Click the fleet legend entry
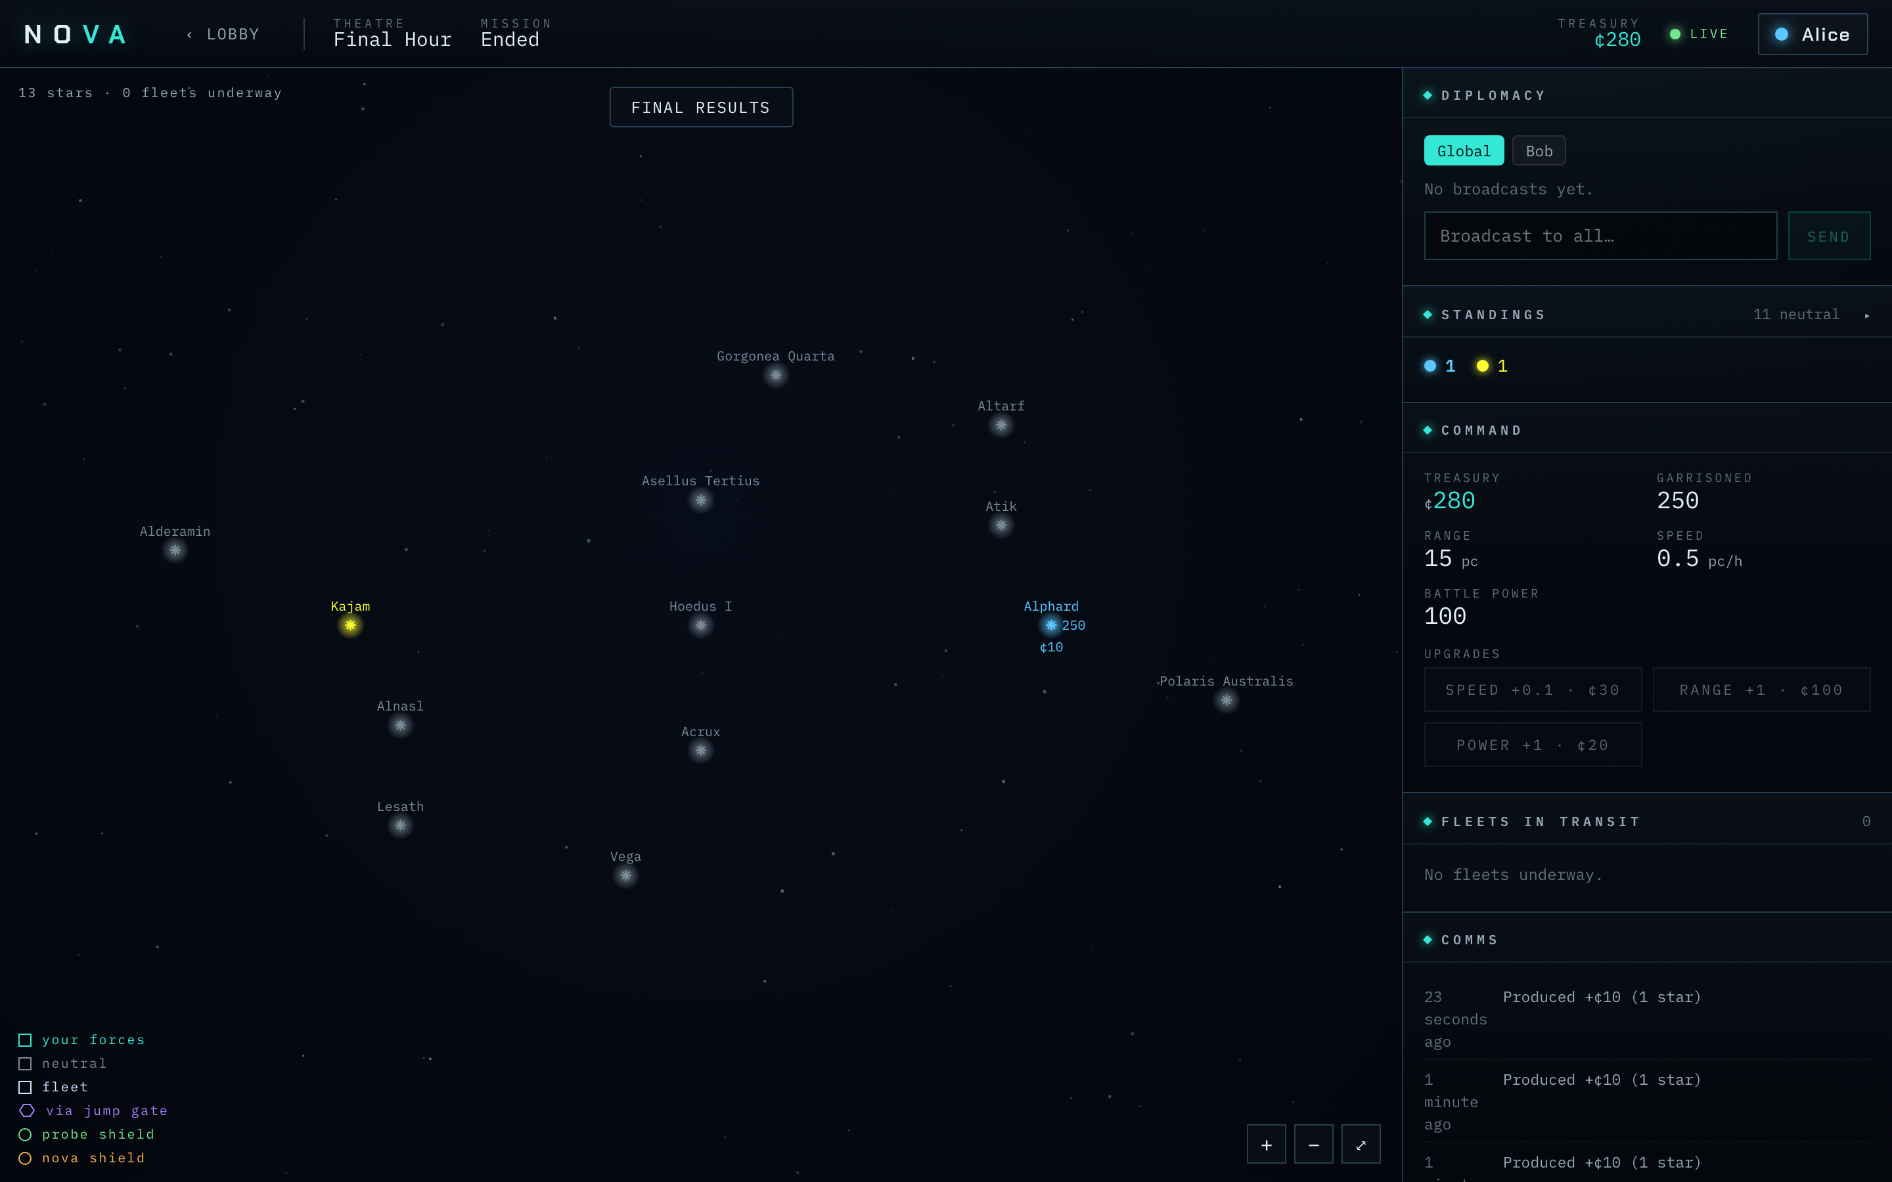 click(53, 1087)
